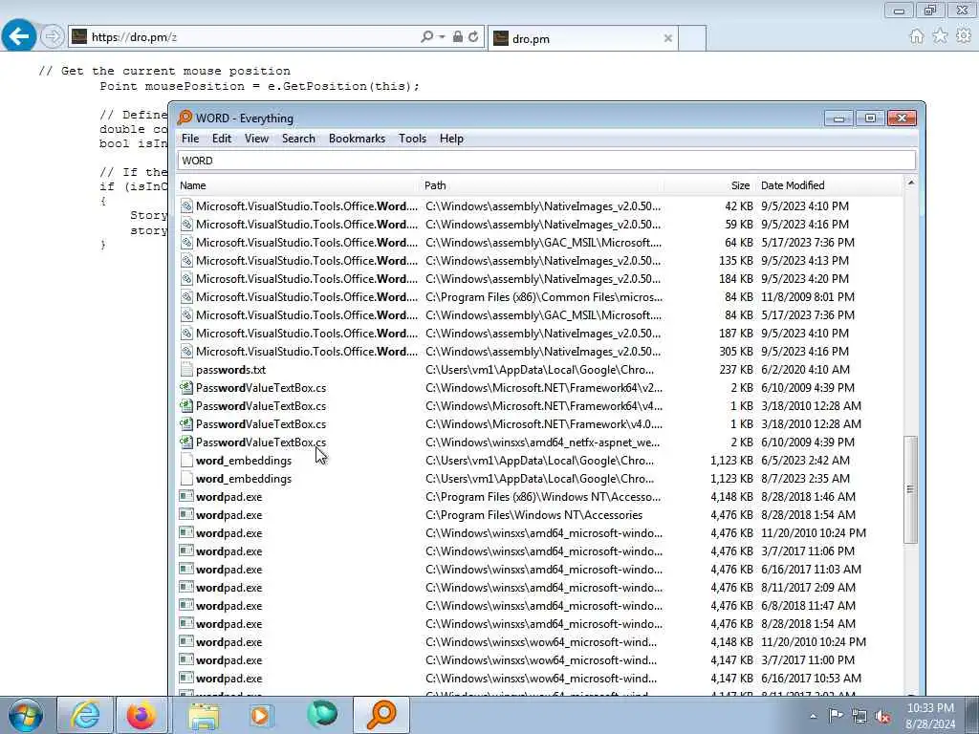This screenshot has height=734, width=979.
Task: Select word_embeddings file dated 8/7/2023
Action: coord(244,479)
